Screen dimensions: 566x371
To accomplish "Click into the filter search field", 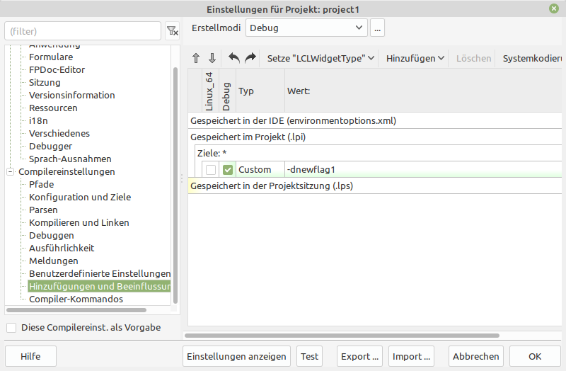I will [x=83, y=31].
